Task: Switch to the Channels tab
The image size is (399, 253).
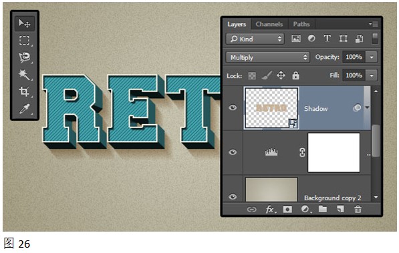Action: [269, 24]
